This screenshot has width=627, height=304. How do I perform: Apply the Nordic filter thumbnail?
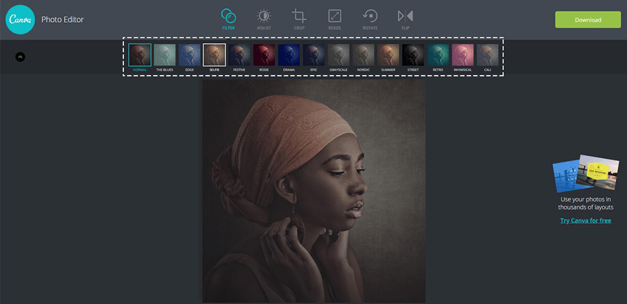coord(364,55)
